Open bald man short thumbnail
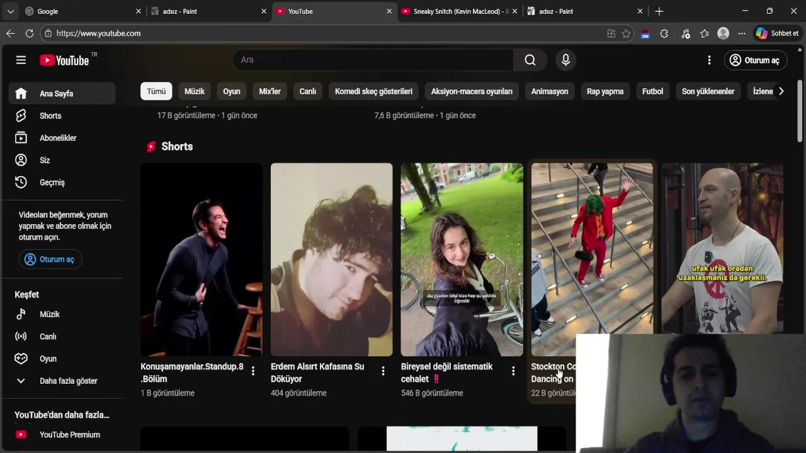This screenshot has width=806, height=453. click(x=722, y=249)
